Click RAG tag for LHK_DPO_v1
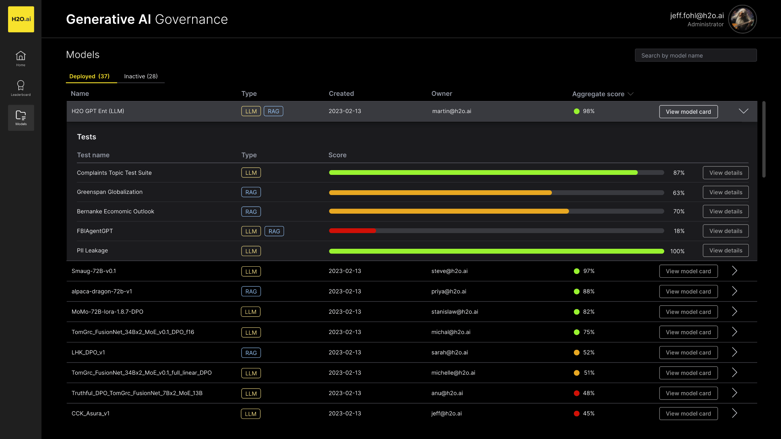The width and height of the screenshot is (781, 439). tap(251, 353)
